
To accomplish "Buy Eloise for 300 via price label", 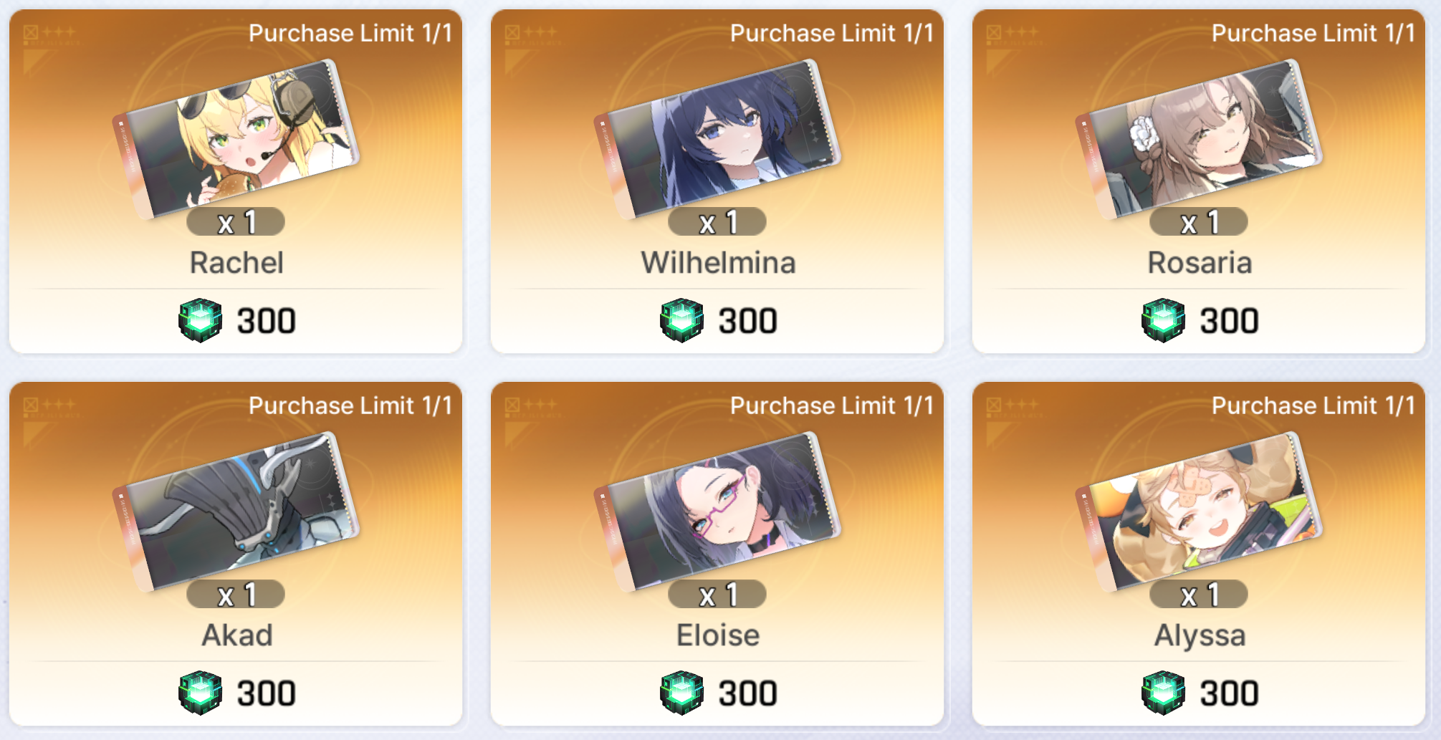I will pos(747,693).
